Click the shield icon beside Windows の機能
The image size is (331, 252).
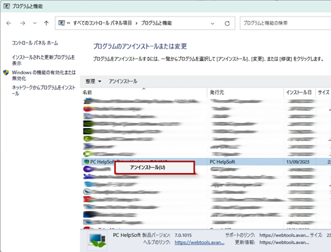click(6, 72)
